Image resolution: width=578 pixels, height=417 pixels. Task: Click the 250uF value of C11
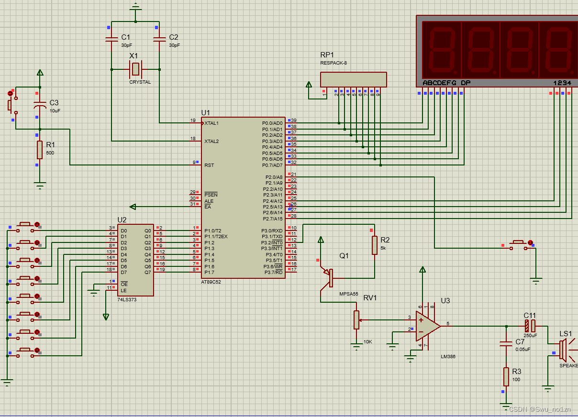click(530, 335)
